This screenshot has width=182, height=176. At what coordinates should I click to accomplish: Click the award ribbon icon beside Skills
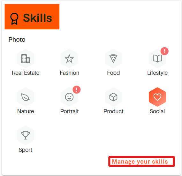(x=14, y=19)
